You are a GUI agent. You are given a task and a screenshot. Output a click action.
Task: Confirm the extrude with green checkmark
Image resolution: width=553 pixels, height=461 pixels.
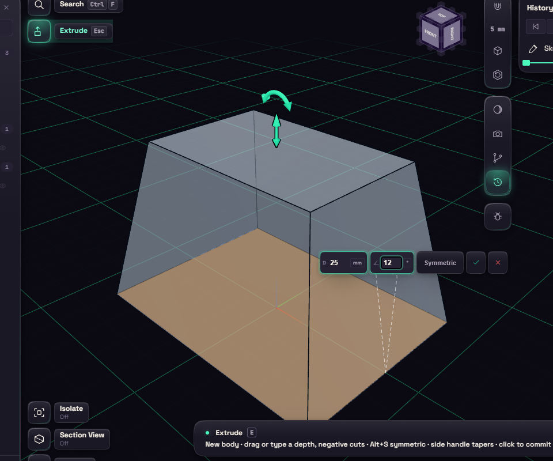pyautogui.click(x=476, y=263)
